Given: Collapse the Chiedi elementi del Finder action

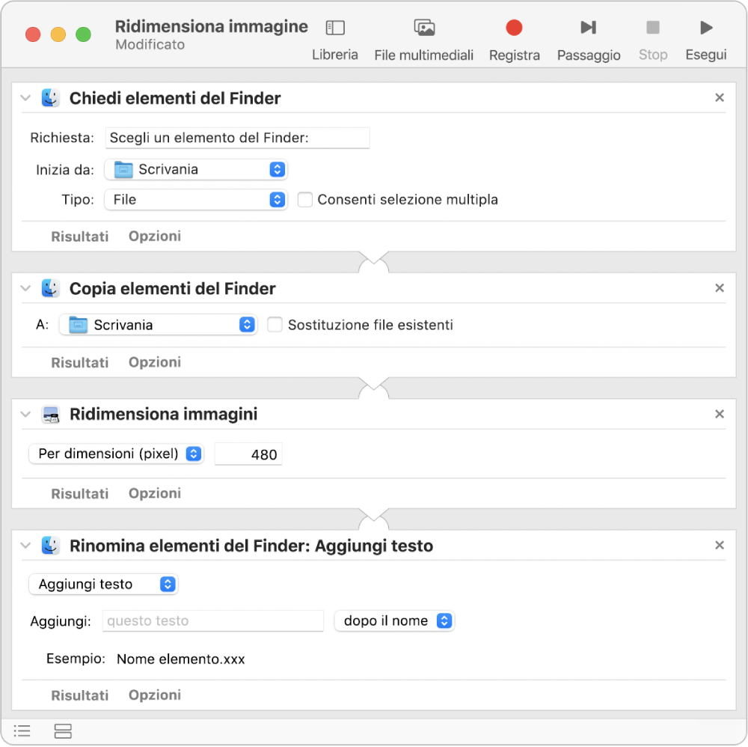Looking at the screenshot, I should click(25, 98).
